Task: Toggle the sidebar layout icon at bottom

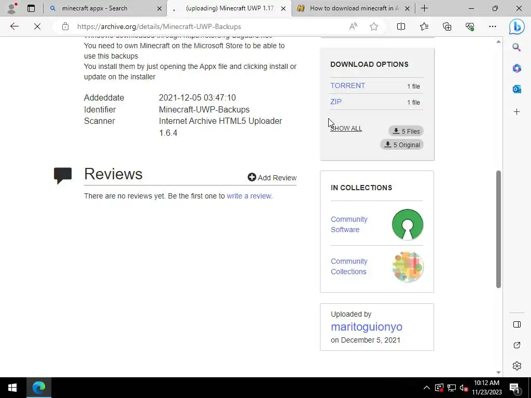Action: coord(517,324)
